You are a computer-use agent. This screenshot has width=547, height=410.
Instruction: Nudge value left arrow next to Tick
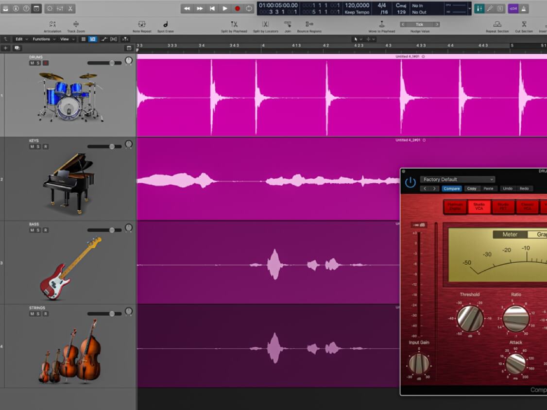[x=403, y=24]
